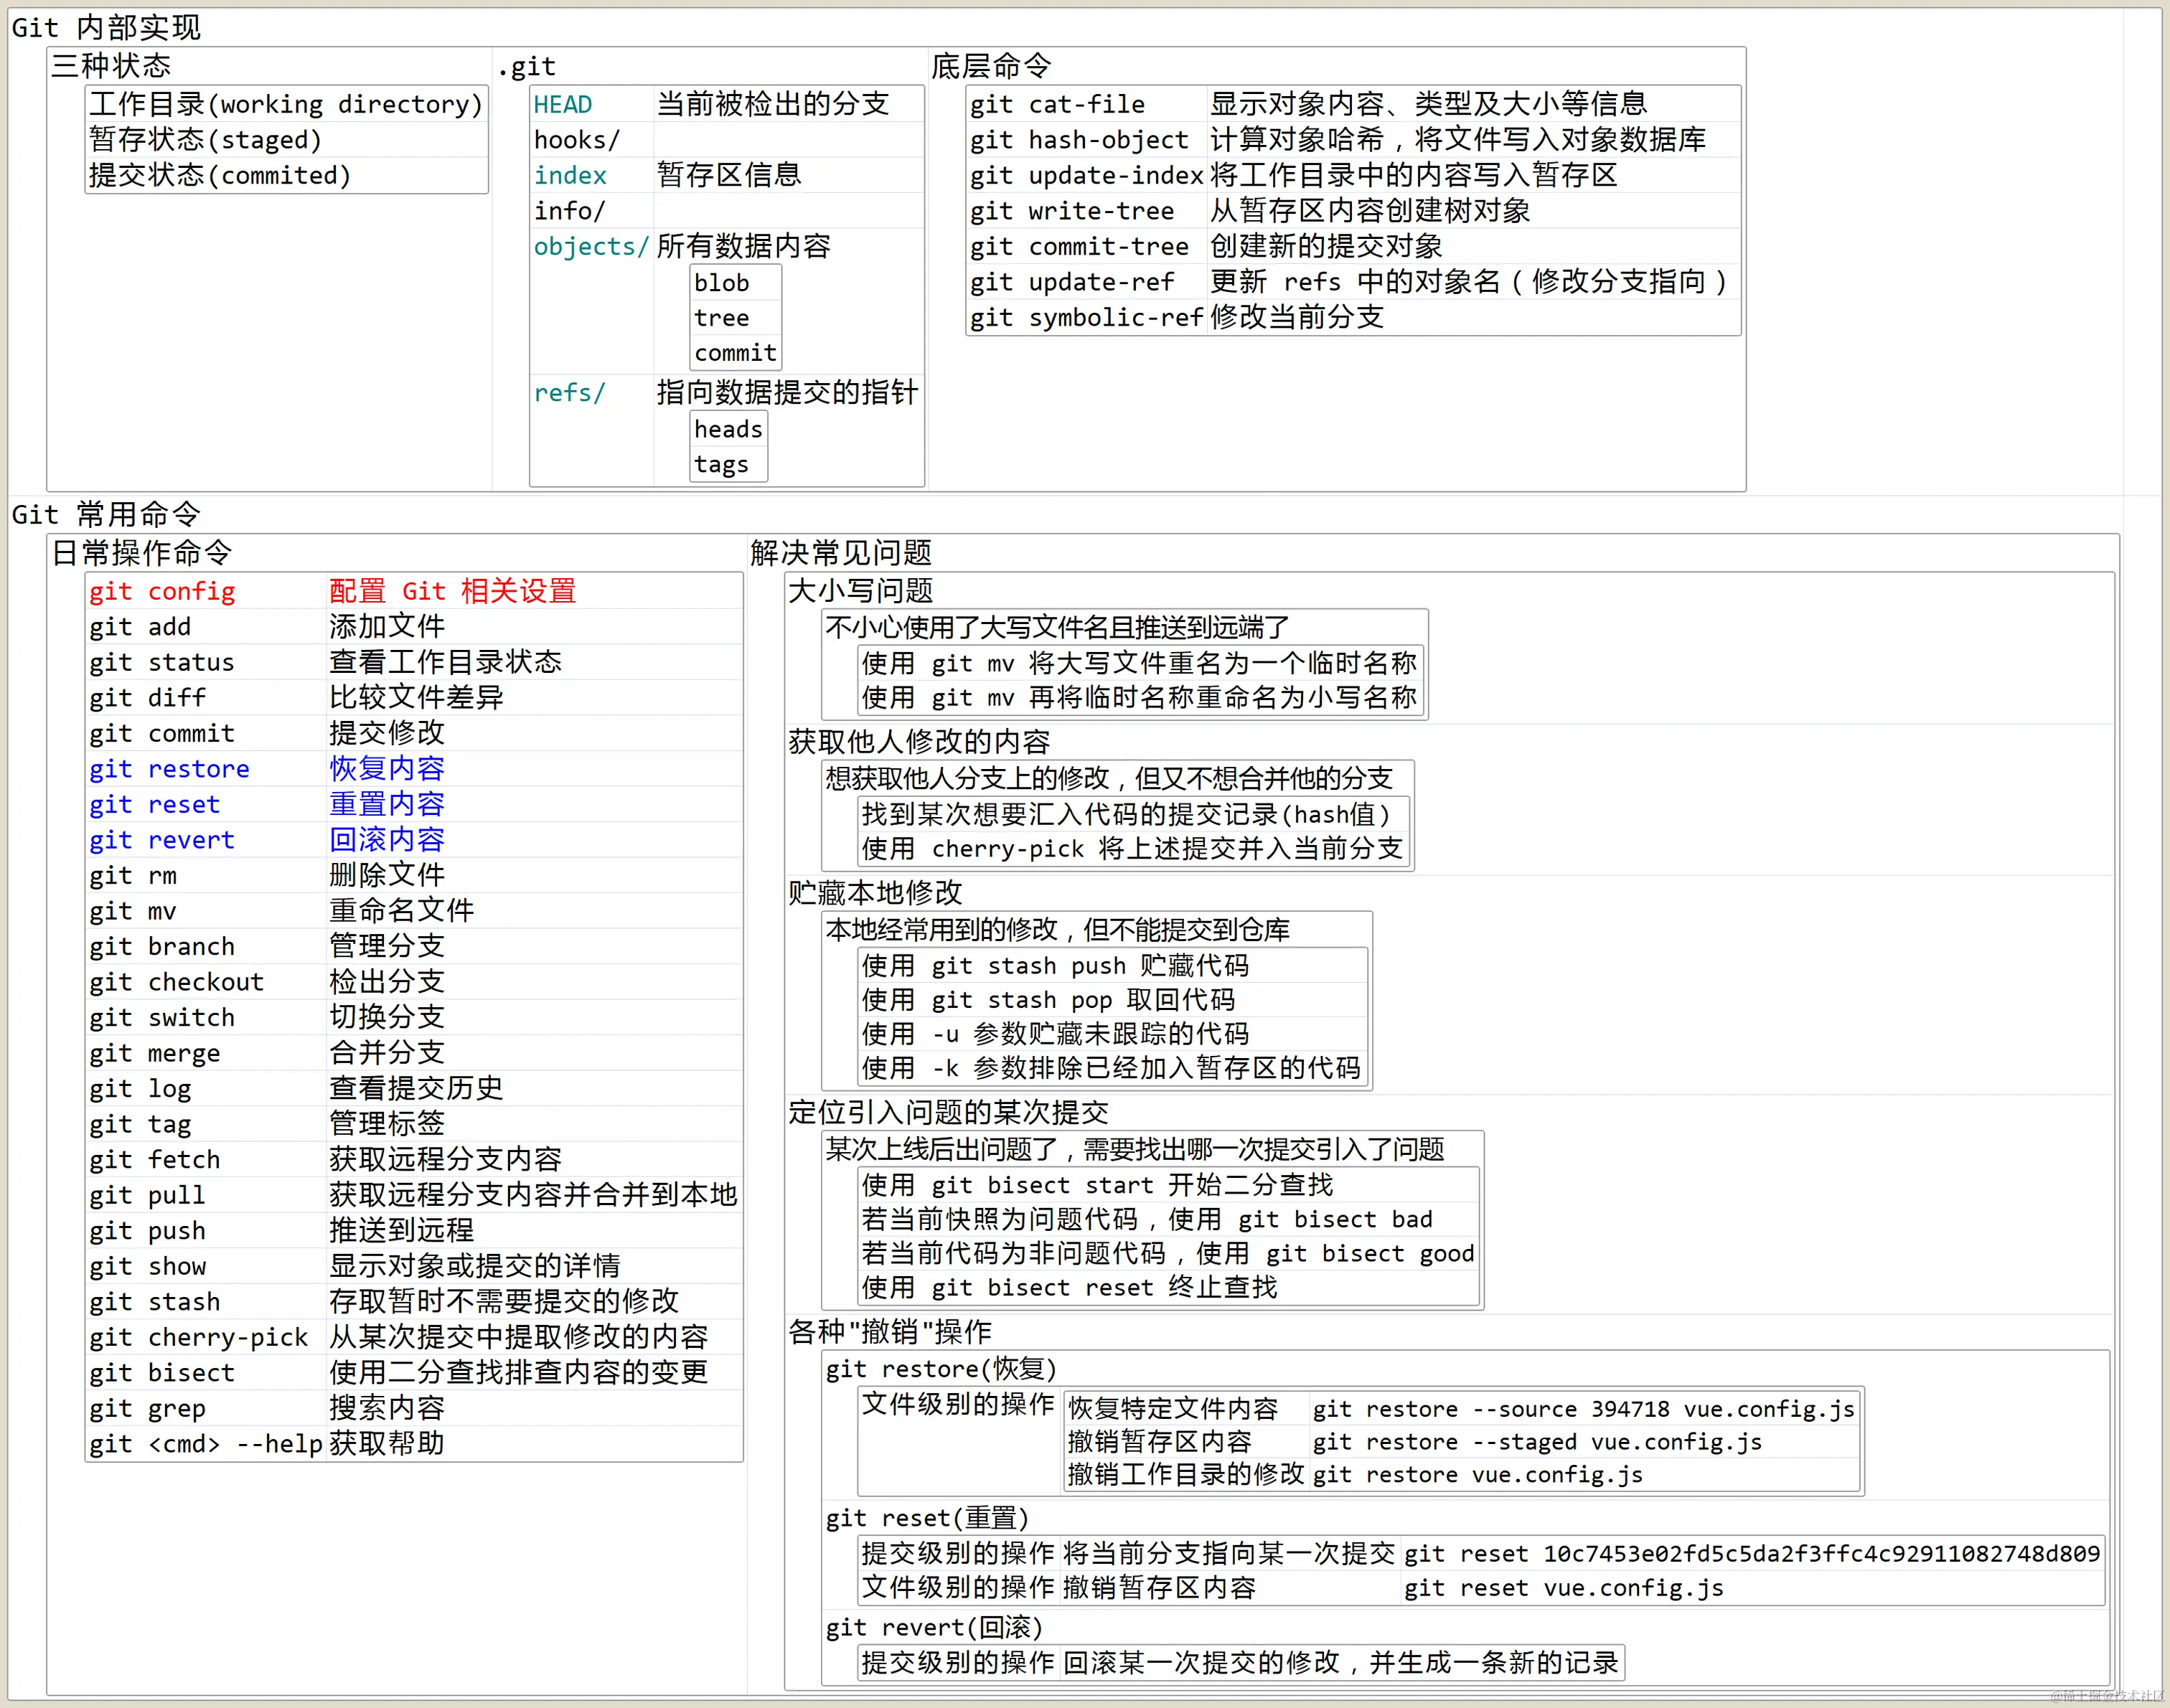Click the hooks/ directory entry

click(x=576, y=140)
